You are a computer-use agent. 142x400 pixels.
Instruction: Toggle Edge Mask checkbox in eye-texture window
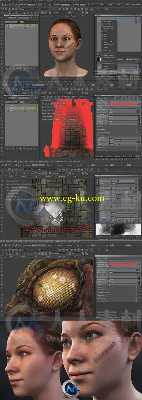click(137, 287)
